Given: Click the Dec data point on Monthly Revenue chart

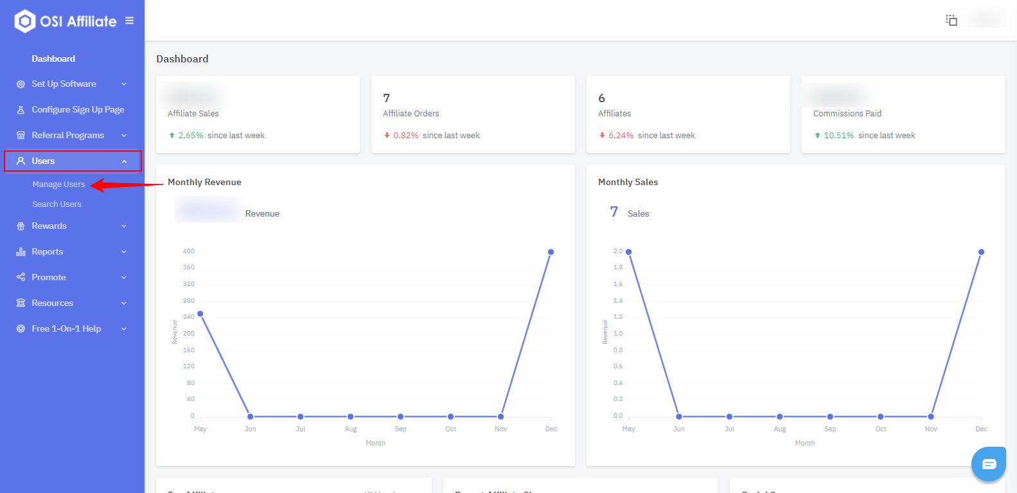Looking at the screenshot, I should point(551,252).
